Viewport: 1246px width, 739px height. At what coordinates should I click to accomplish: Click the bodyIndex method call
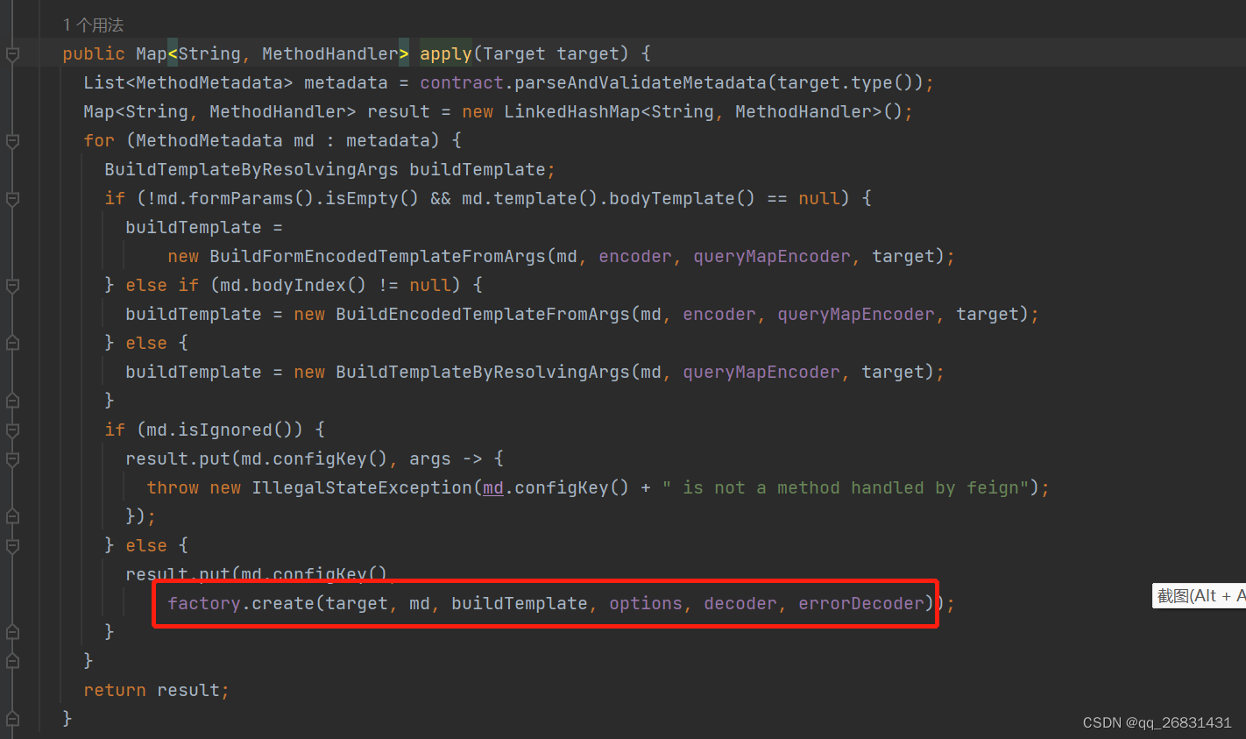[x=299, y=286]
